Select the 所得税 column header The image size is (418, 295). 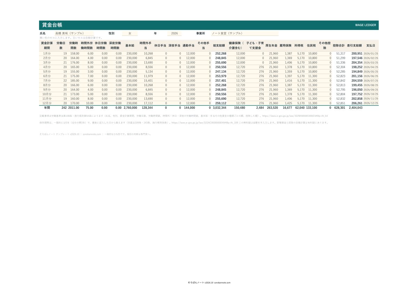coord(299,45)
